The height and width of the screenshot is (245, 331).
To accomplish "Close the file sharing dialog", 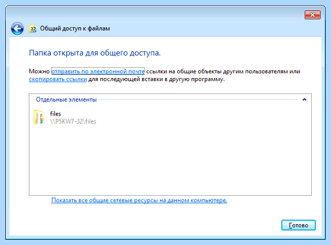I will [313, 15].
